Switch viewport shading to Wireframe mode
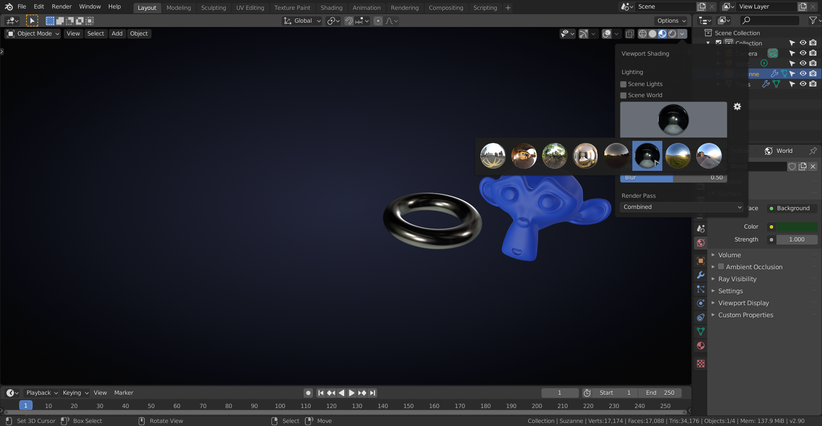This screenshot has height=426, width=822. tap(643, 34)
